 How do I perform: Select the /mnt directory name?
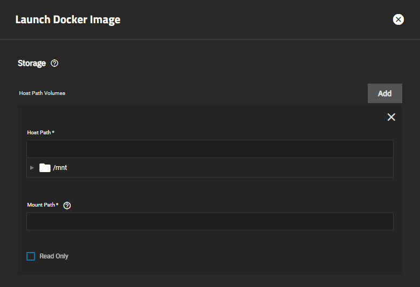(x=60, y=168)
